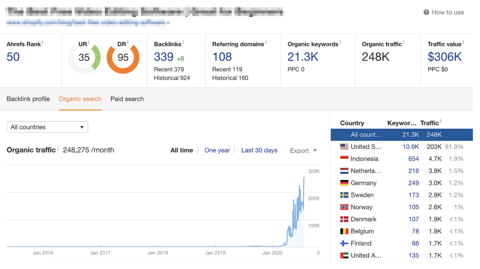Click Historical 160 referring domains text

230,78
